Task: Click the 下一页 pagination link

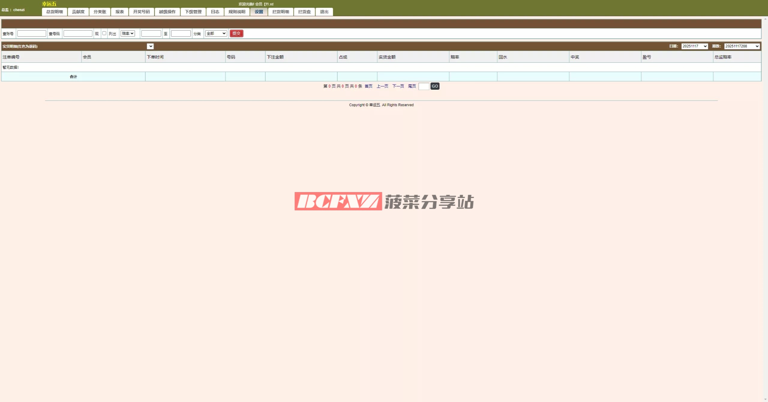Action: 398,86
